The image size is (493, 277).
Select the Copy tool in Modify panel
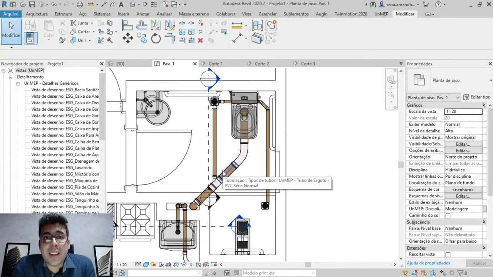[142, 38]
